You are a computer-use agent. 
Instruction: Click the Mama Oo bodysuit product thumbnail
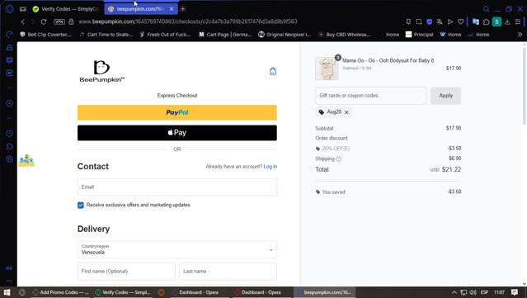point(327,69)
